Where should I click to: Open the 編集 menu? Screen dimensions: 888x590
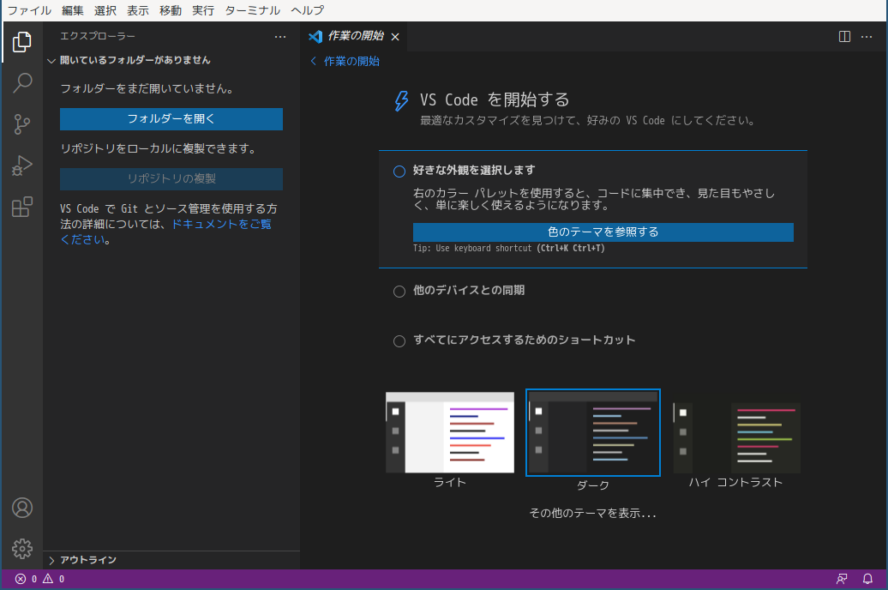(x=73, y=11)
